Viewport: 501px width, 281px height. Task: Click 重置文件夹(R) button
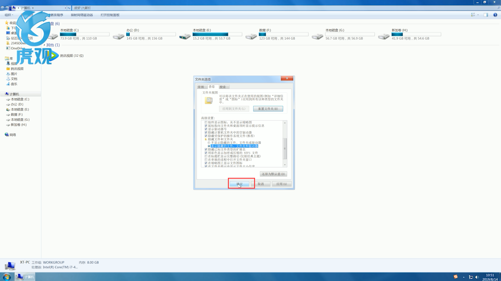tap(268, 109)
